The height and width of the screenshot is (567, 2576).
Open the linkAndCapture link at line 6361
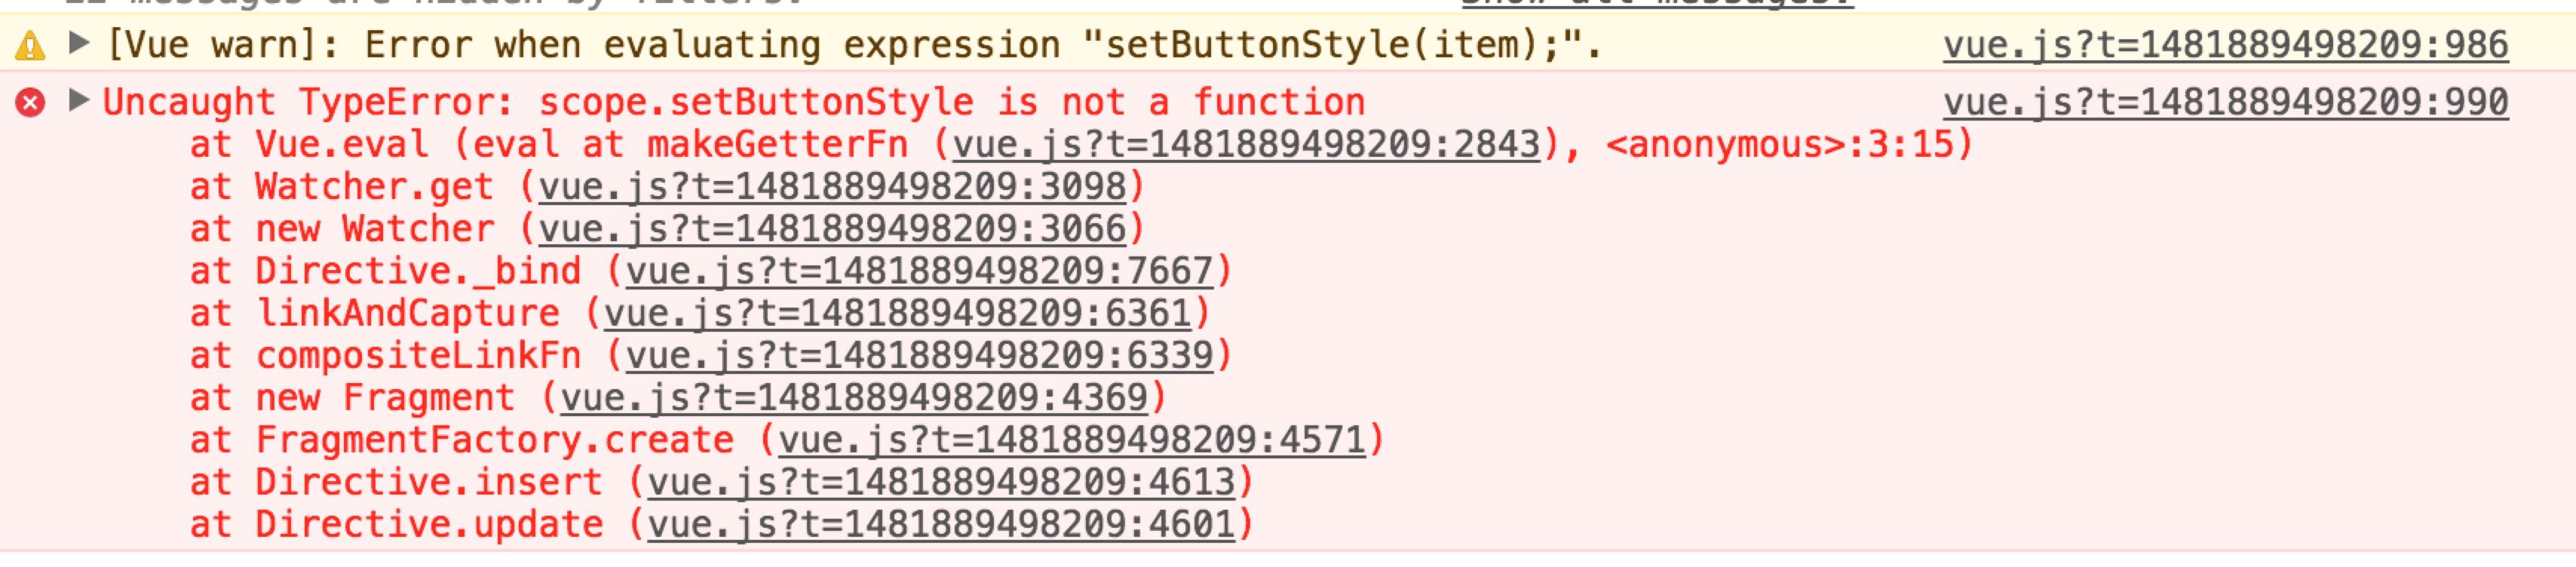click(x=897, y=314)
